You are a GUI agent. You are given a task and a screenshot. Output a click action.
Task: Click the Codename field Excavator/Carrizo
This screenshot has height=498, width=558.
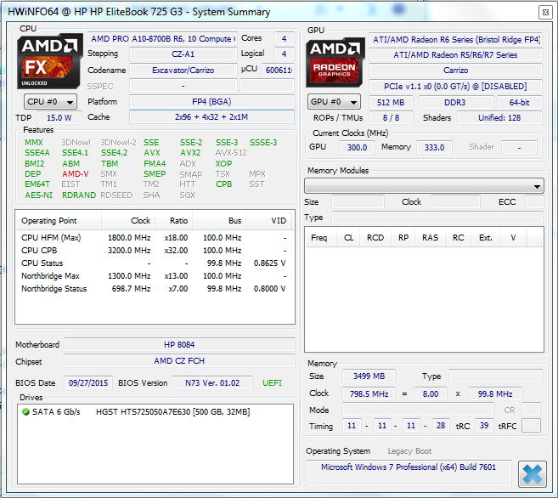183,71
